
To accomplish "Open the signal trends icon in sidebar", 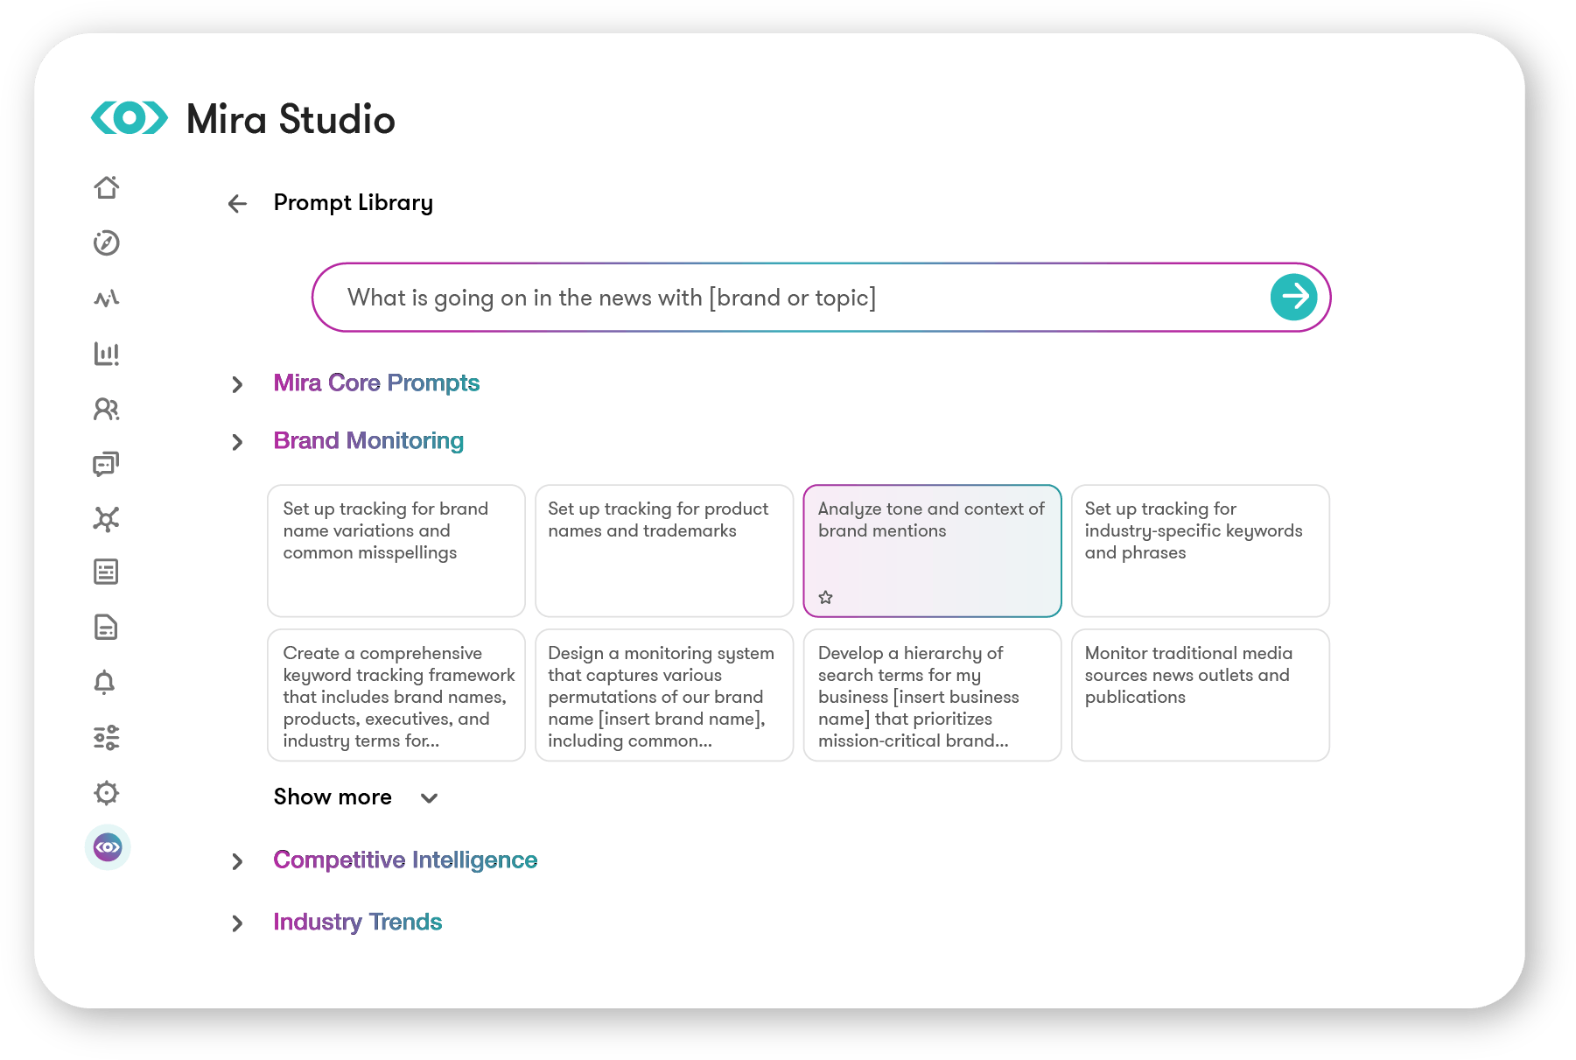I will tap(107, 298).
